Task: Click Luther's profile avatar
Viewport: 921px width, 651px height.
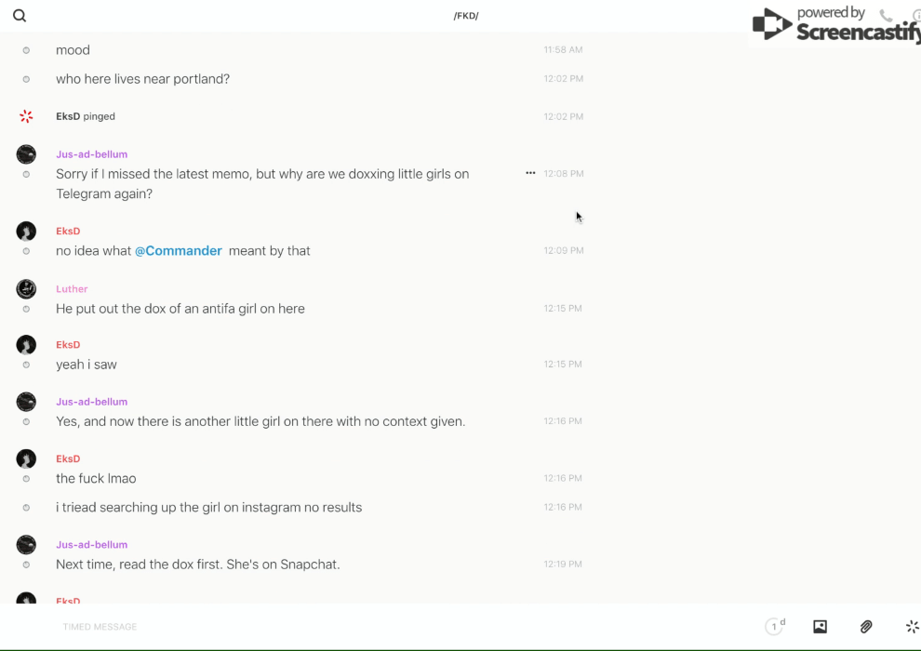Action: pyautogui.click(x=26, y=288)
